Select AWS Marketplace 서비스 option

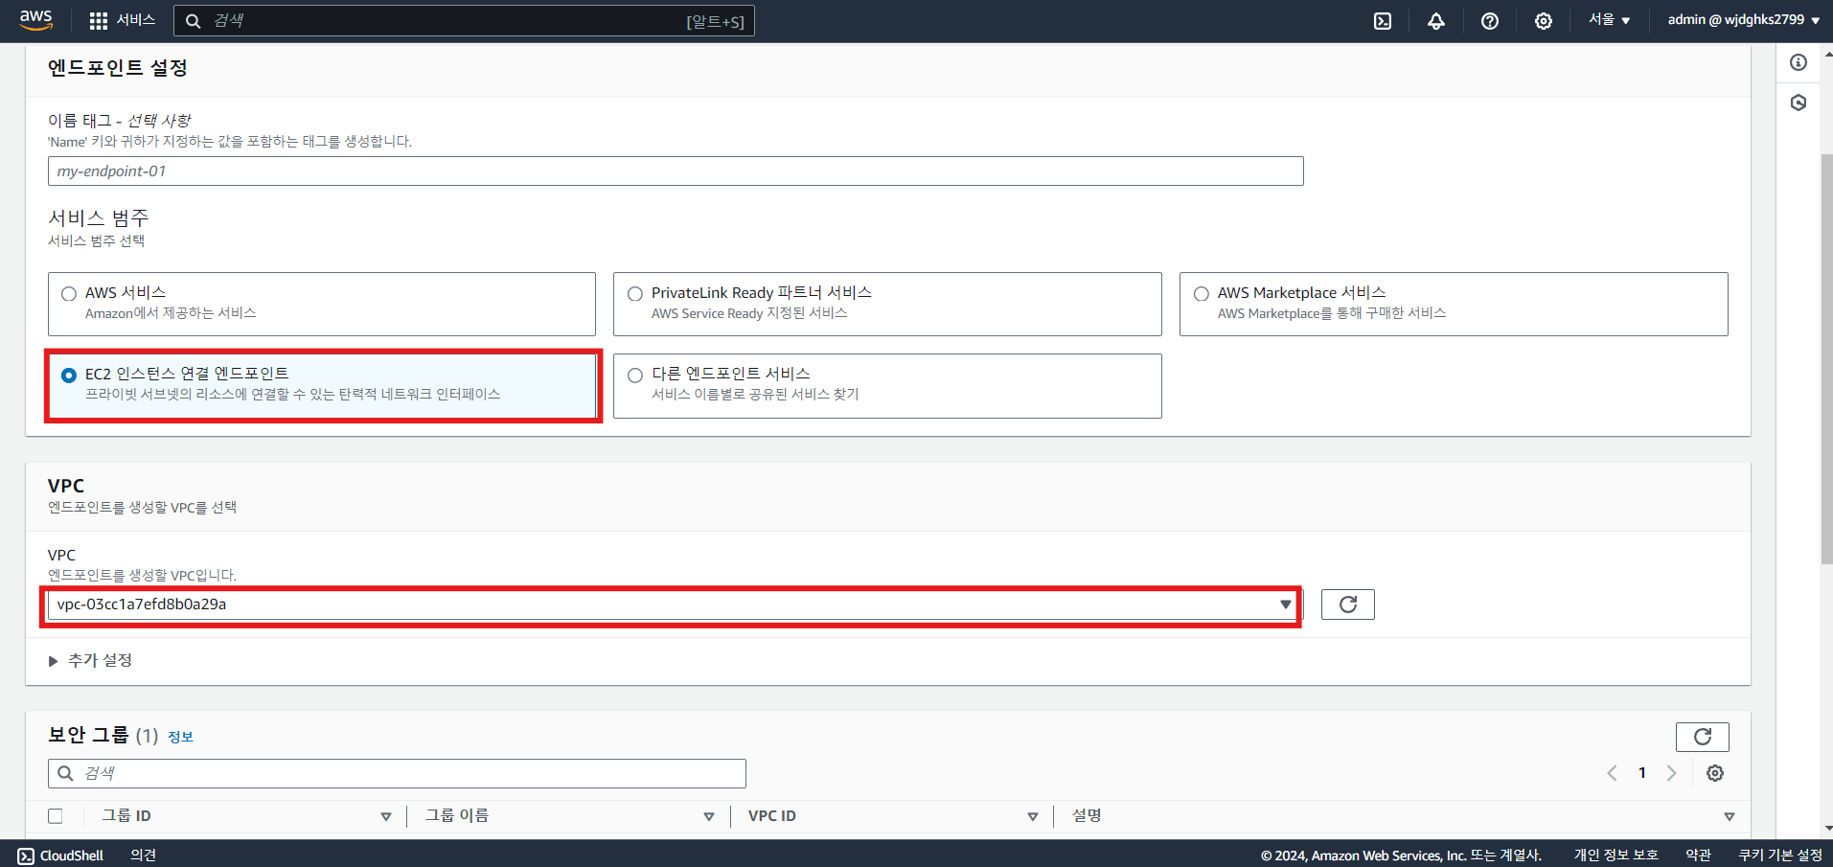1202,294
